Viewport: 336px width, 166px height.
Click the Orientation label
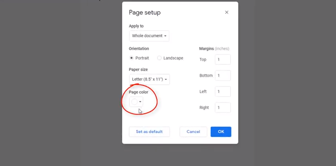[139, 49]
